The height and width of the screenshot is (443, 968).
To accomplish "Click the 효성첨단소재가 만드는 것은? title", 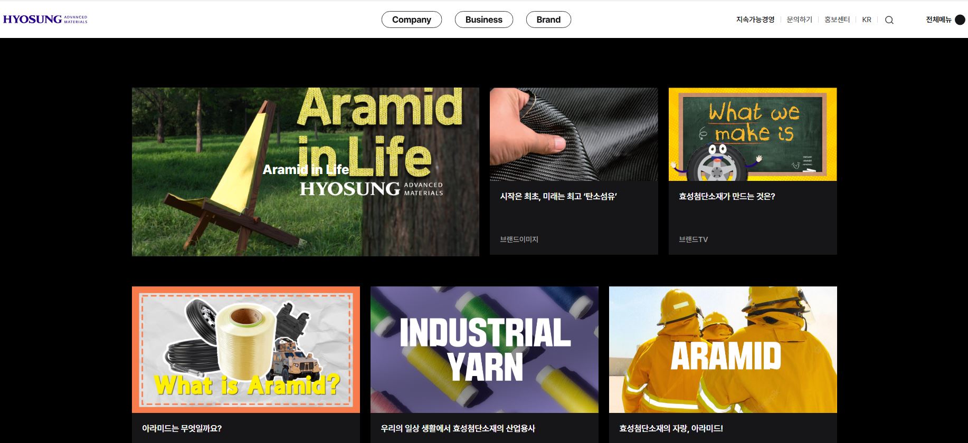I will point(727,196).
